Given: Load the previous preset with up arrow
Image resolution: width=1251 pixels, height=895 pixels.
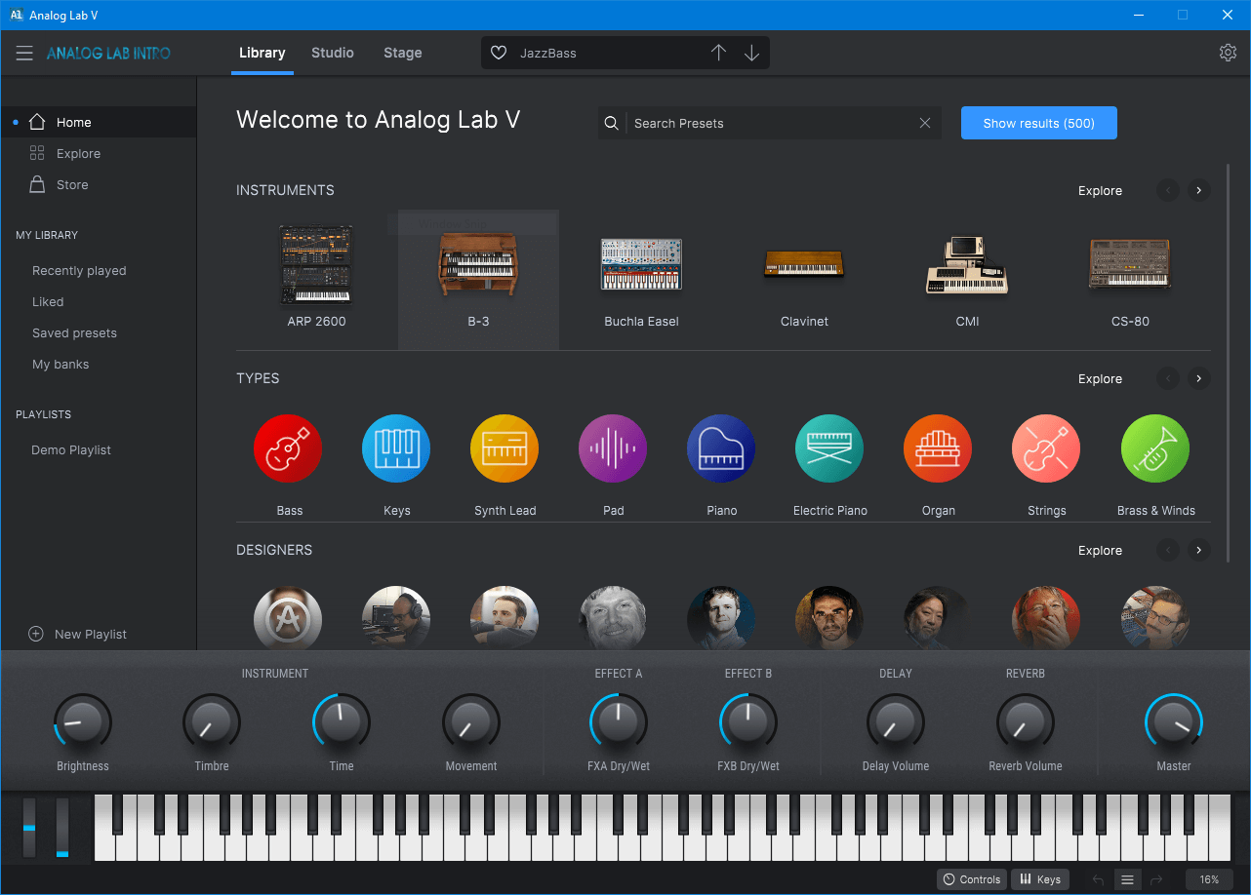Looking at the screenshot, I should pos(718,53).
